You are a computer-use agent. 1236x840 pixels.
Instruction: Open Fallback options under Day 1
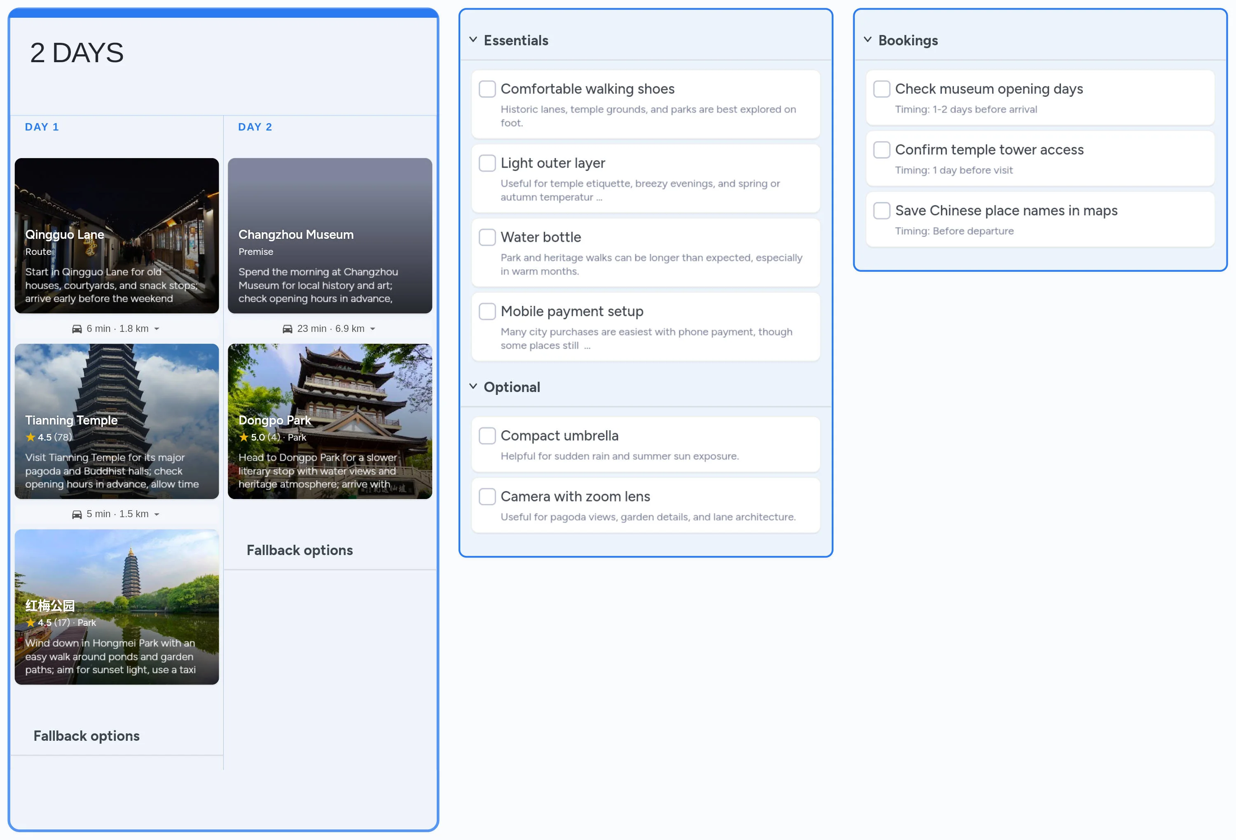(86, 735)
